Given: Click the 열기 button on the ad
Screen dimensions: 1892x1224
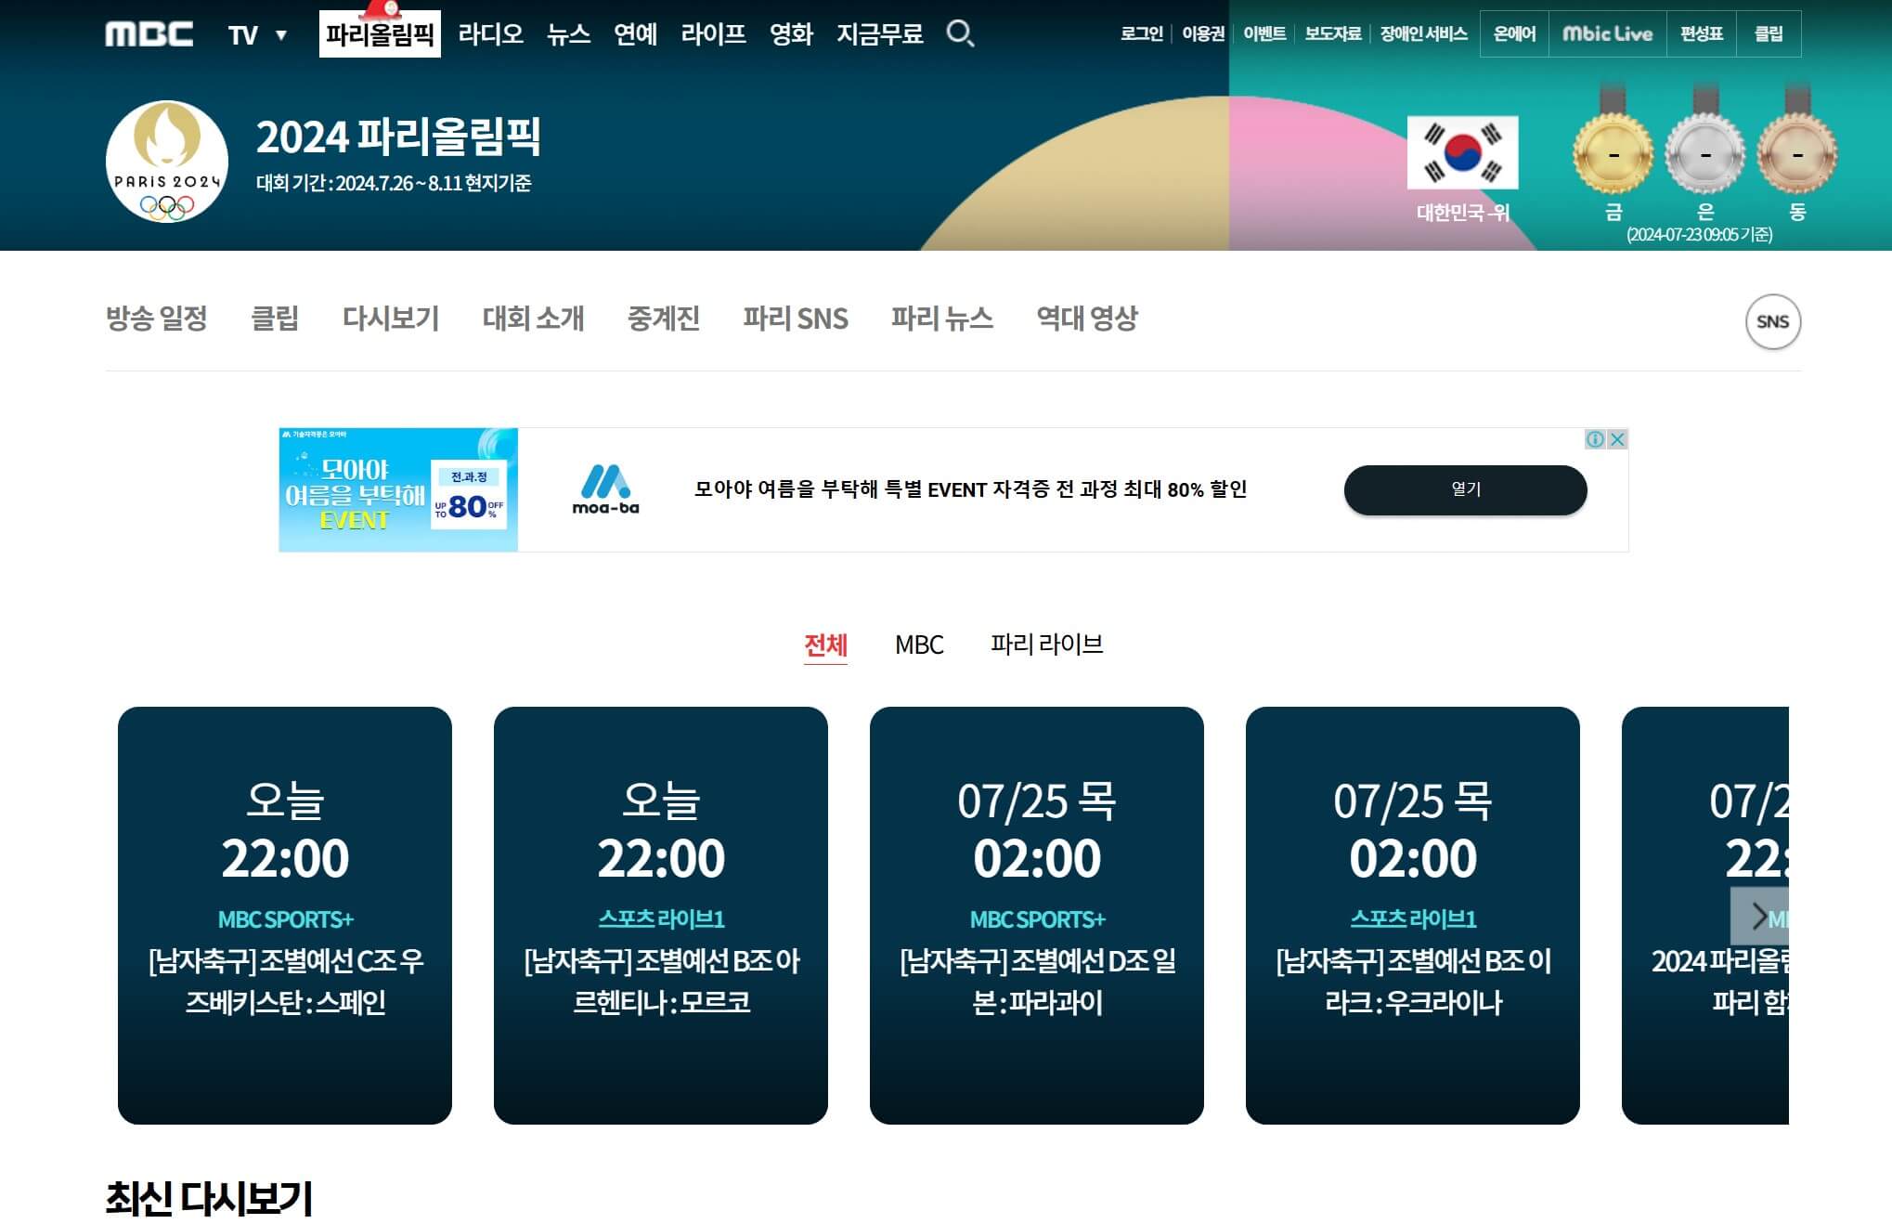Looking at the screenshot, I should pyautogui.click(x=1464, y=490).
